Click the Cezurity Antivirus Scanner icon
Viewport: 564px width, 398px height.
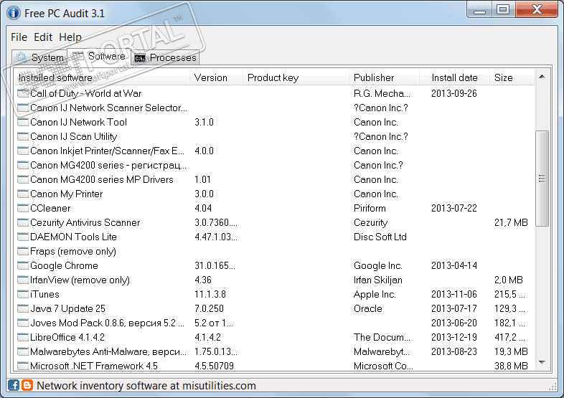pos(23,222)
